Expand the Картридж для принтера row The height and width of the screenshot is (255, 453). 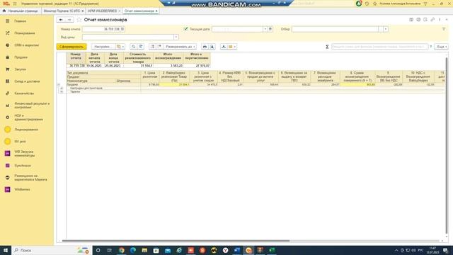pos(62,88)
